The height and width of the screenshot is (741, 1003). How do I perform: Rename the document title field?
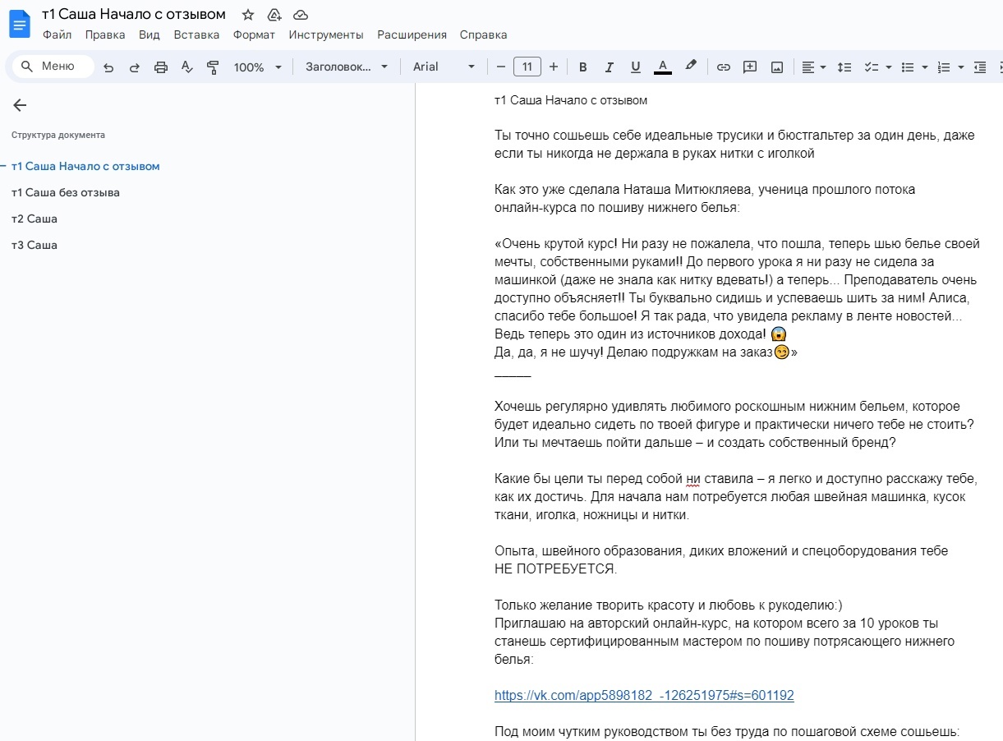click(x=134, y=15)
